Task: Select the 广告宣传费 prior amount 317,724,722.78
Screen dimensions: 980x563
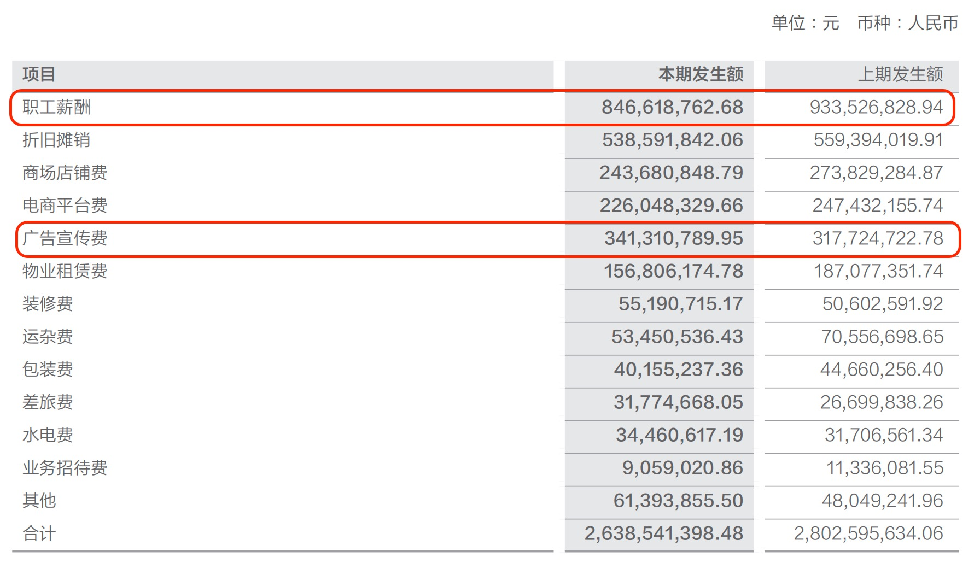Action: point(877,238)
